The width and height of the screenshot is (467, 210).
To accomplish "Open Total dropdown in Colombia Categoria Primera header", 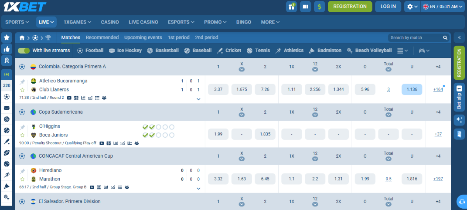I will click(x=389, y=69).
